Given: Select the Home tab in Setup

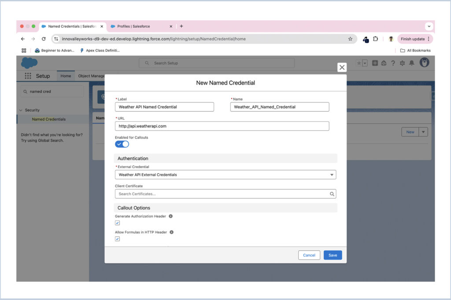Looking at the screenshot, I should (x=66, y=76).
